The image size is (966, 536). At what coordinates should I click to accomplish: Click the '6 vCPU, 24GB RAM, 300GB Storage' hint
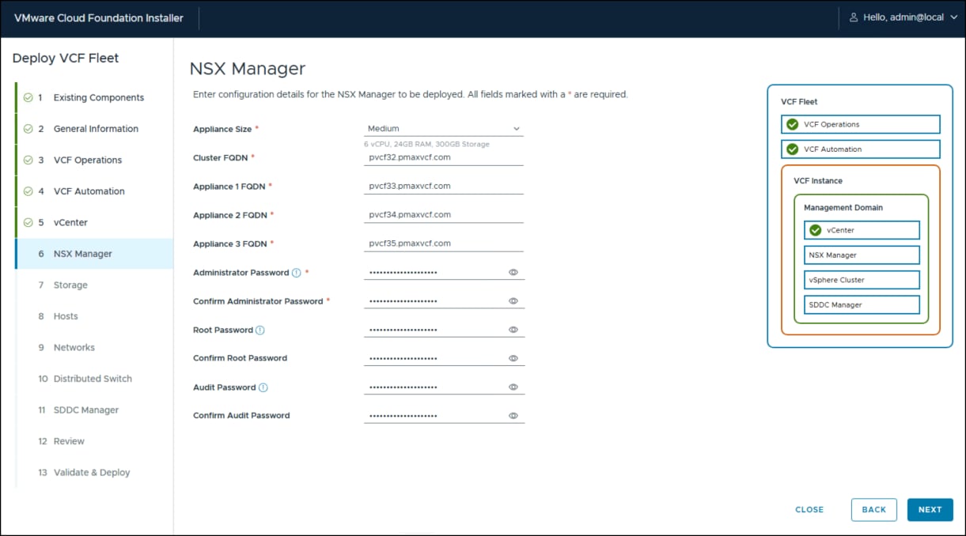426,144
